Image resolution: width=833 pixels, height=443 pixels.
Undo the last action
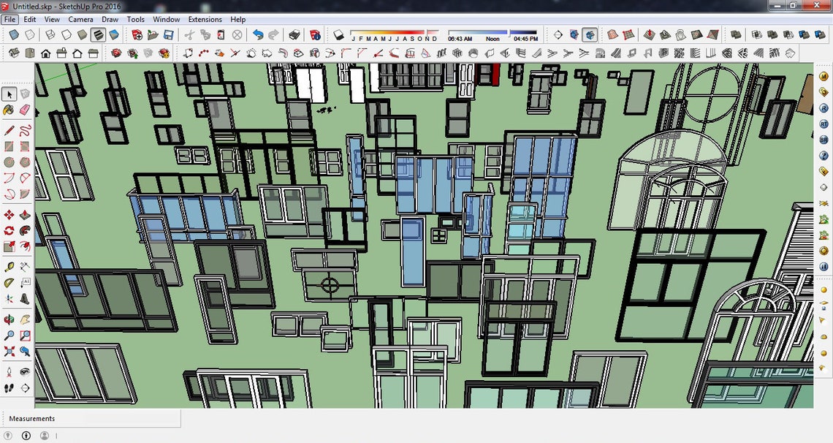(258, 35)
